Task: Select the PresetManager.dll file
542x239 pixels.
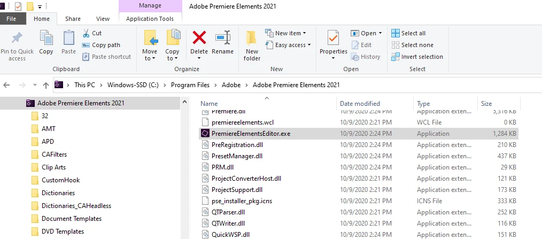Action: (237, 156)
